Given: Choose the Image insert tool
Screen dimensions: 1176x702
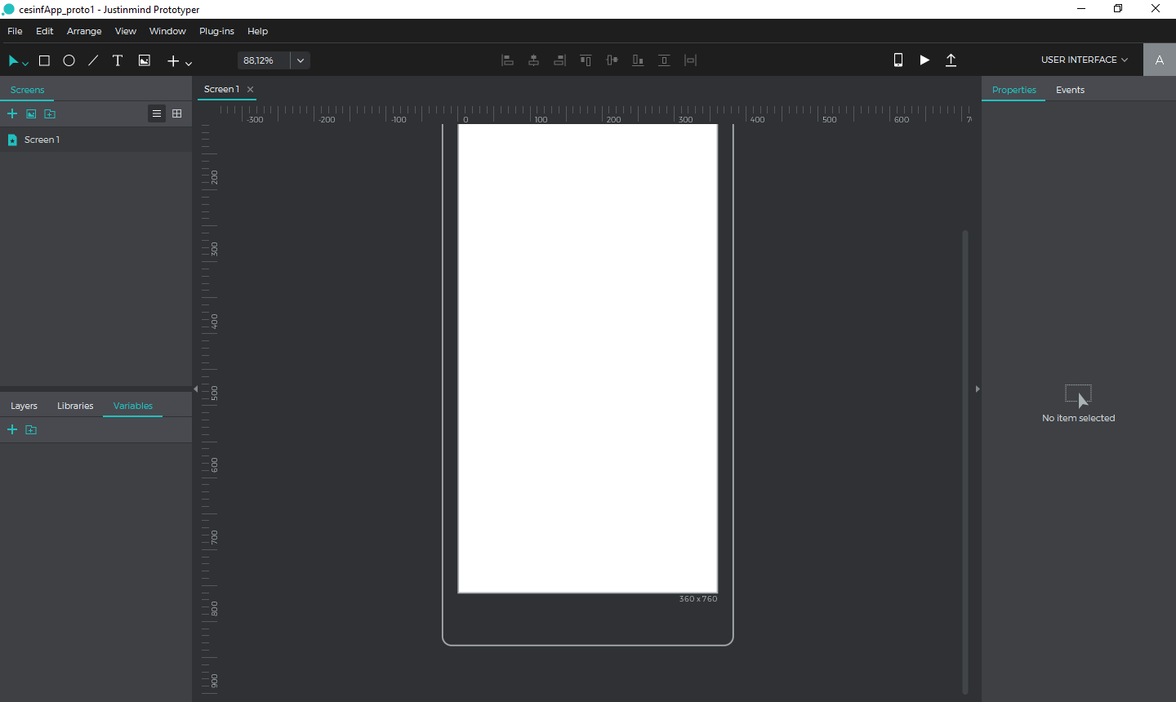Looking at the screenshot, I should point(144,60).
